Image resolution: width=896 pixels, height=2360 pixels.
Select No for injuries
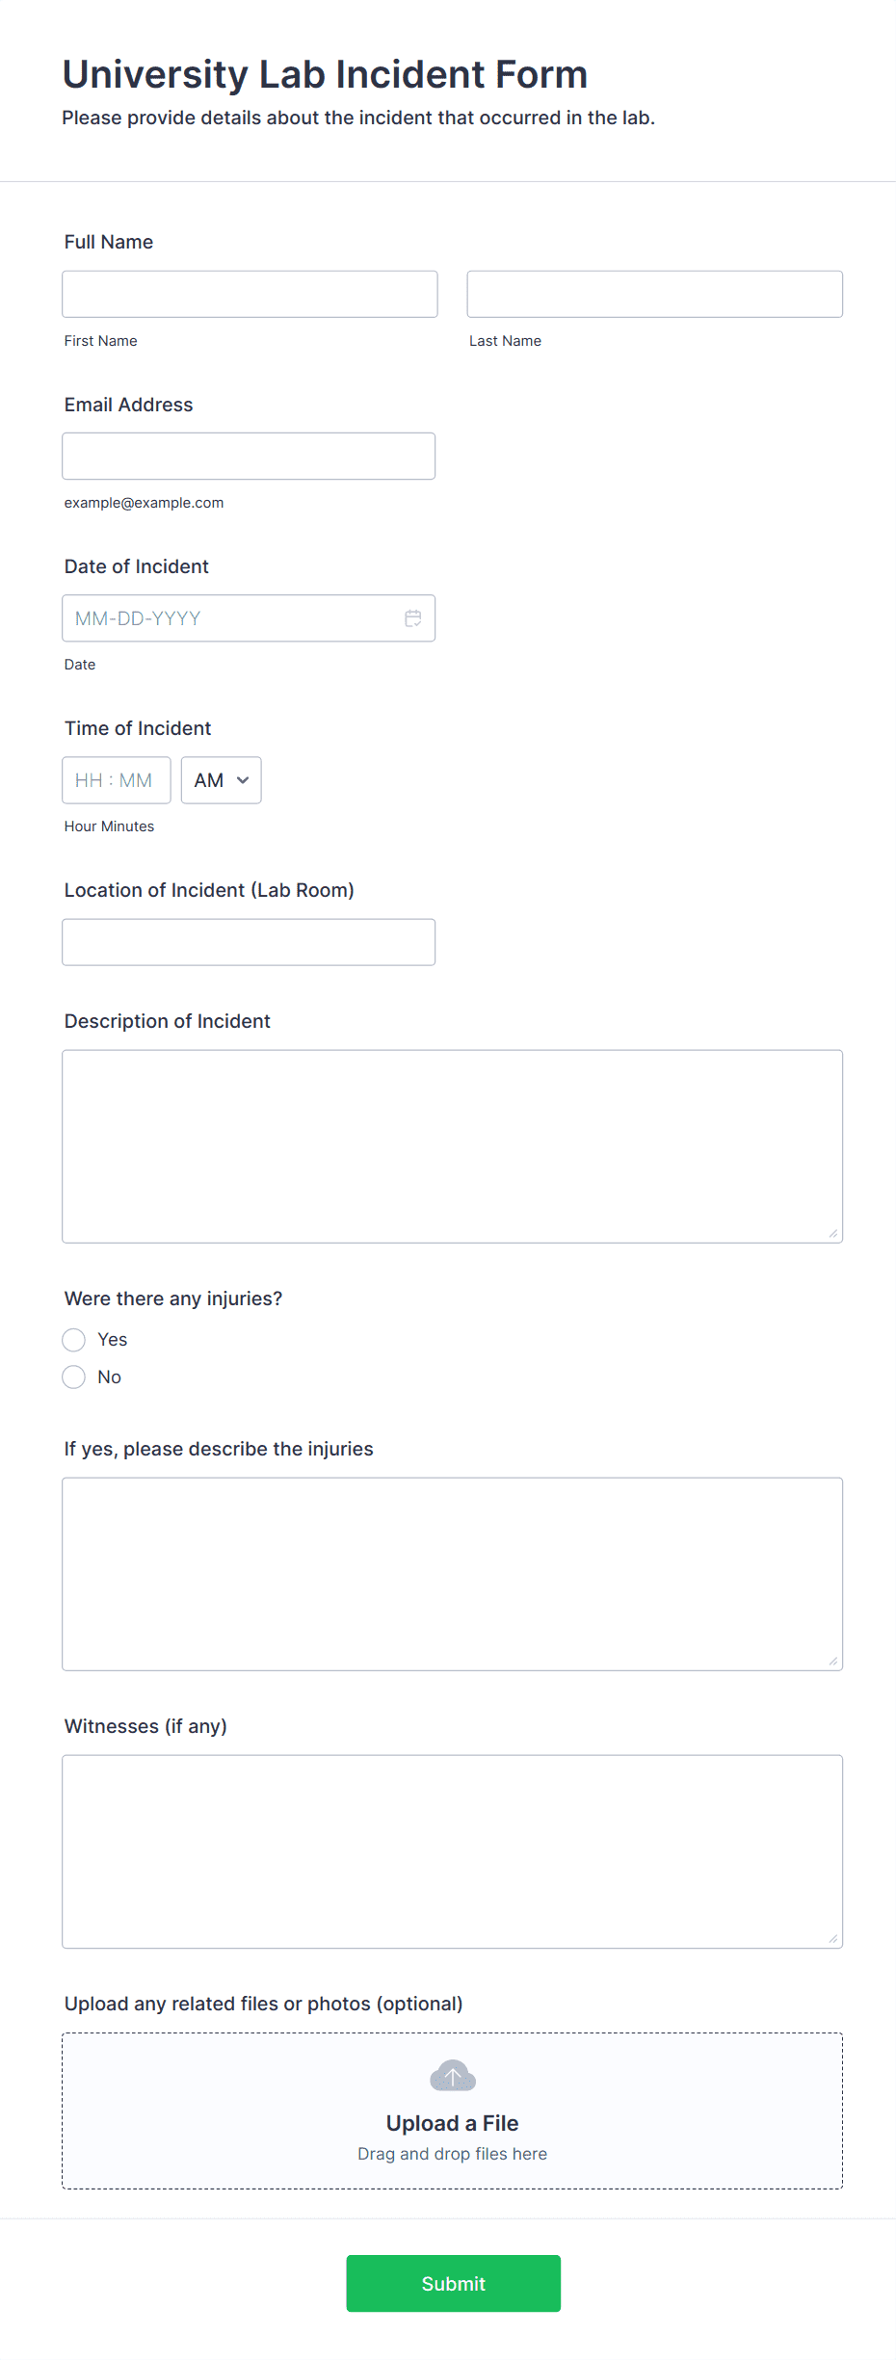[x=74, y=1377]
